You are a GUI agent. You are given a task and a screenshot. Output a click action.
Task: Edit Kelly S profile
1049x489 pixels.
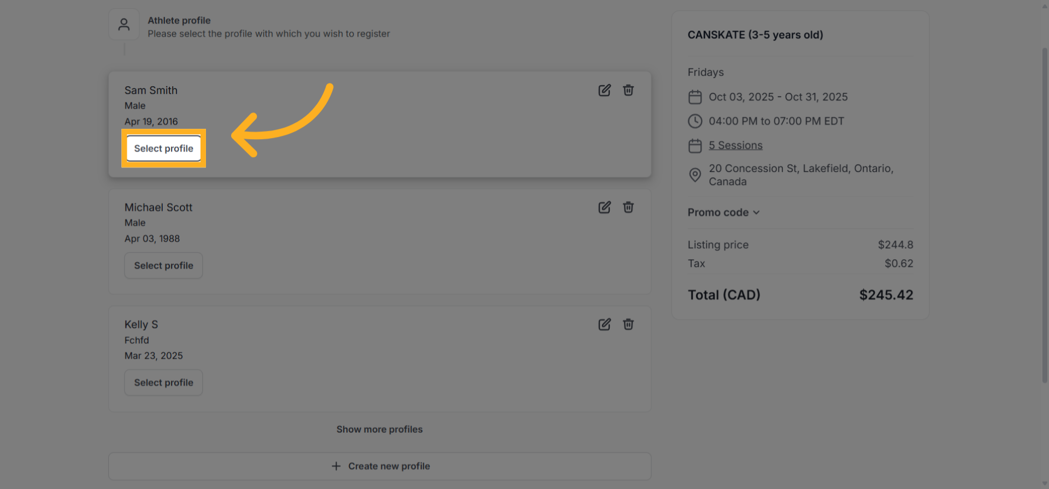click(604, 324)
